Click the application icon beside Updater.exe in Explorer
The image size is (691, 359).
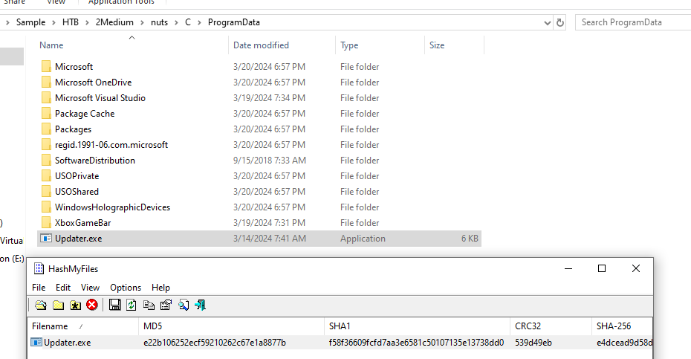(46, 238)
